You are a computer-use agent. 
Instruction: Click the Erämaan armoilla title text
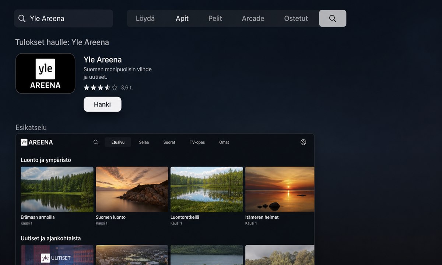(38, 217)
